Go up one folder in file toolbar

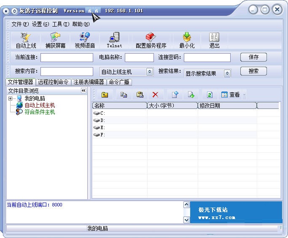[x=105, y=95]
